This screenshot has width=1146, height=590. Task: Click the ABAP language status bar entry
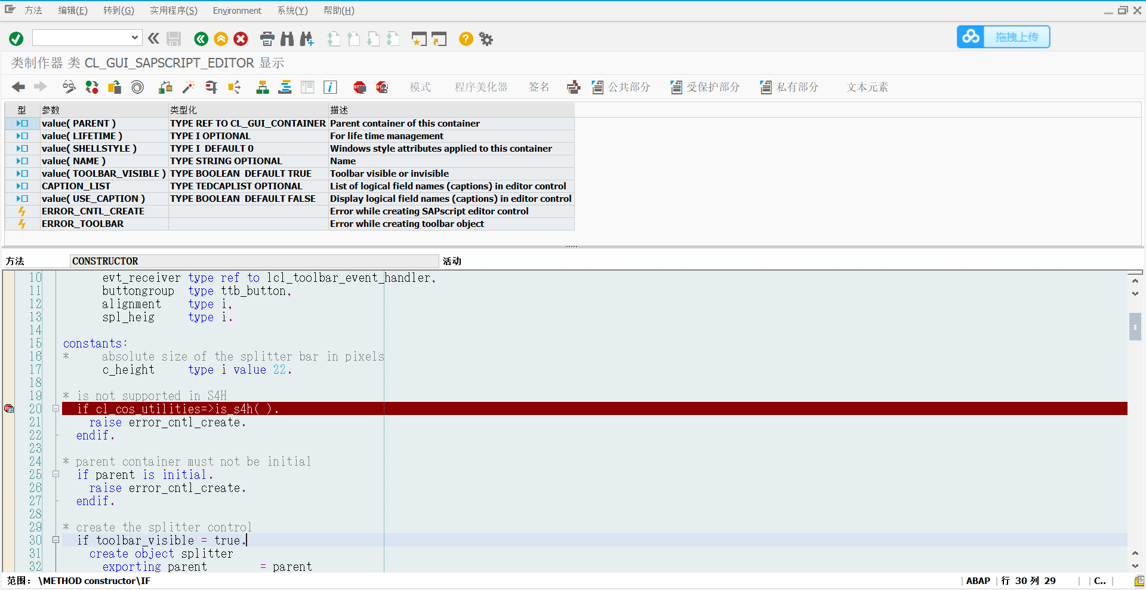[978, 580]
